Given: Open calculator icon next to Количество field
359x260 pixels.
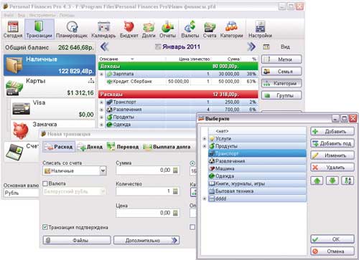Looking at the screenshot, I should pos(176,191).
